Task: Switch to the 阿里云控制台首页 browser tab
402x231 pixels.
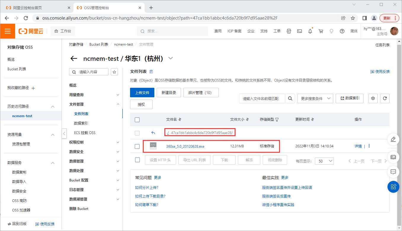Action: (36, 8)
